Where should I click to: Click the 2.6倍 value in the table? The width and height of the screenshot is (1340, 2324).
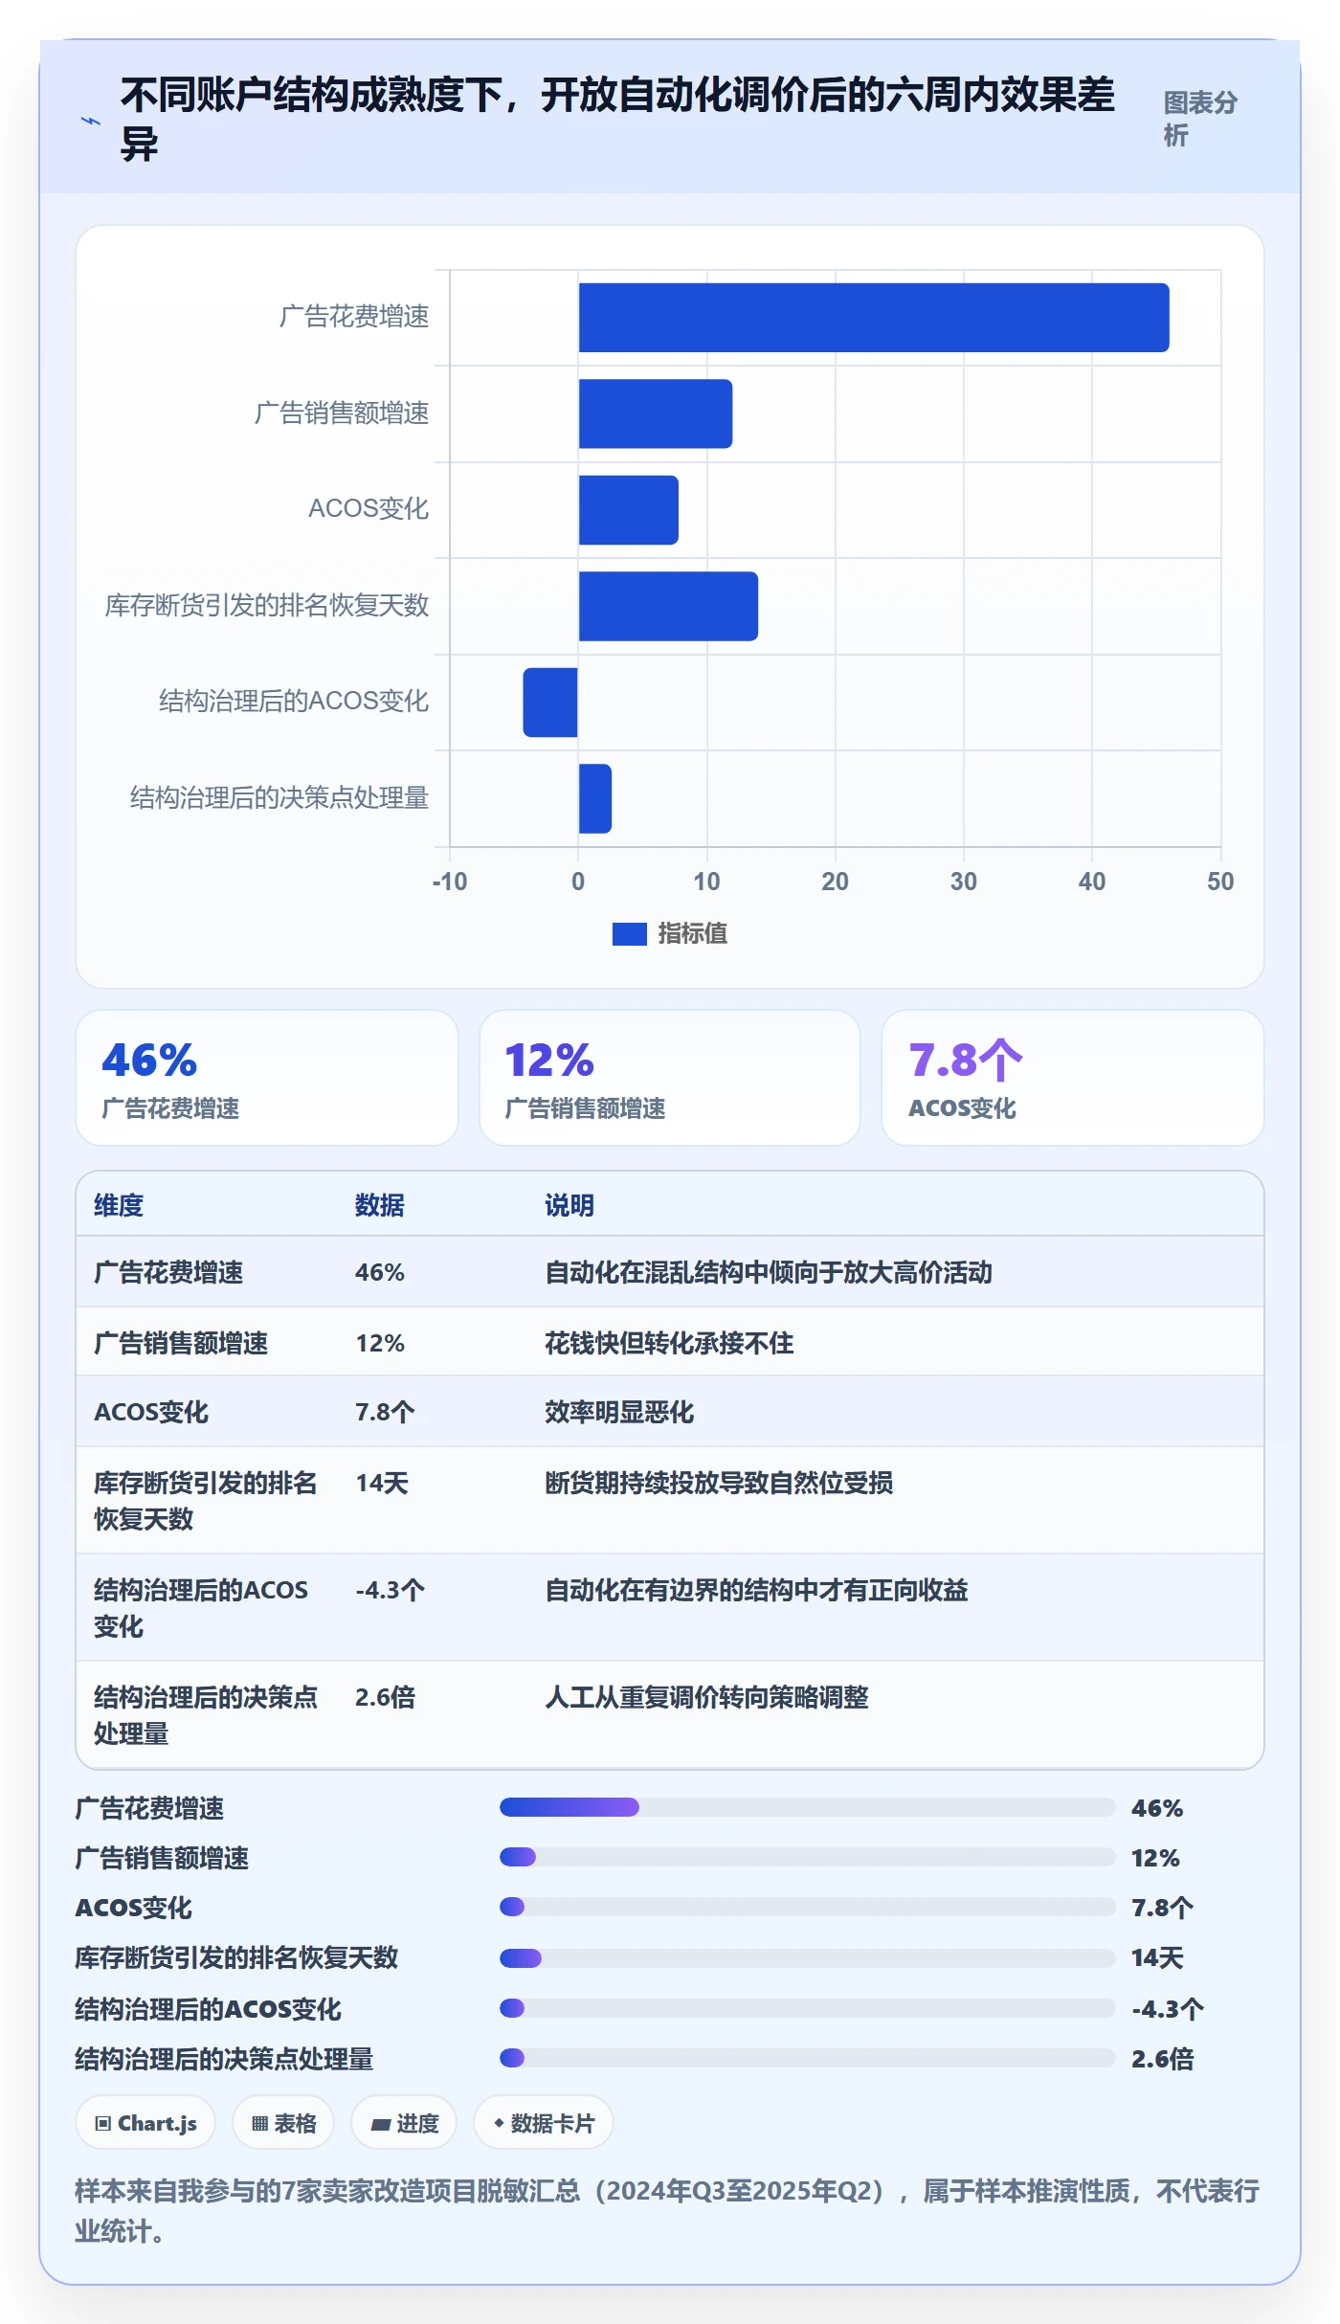[385, 1697]
